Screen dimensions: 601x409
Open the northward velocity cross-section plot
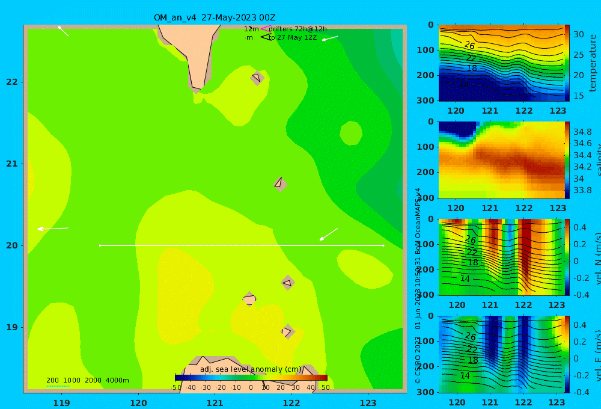tap(501, 257)
